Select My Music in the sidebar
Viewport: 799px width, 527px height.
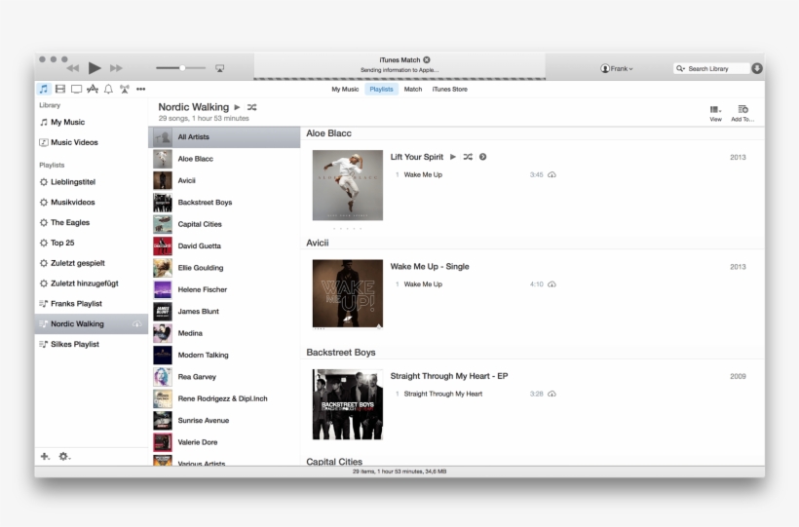(92, 123)
